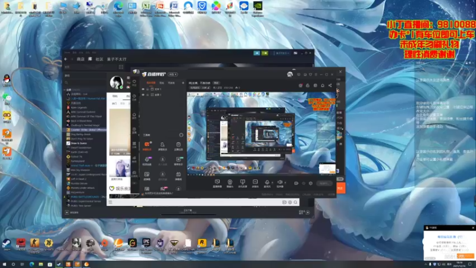Open File Explorer from the taskbar
Image resolution: width=476 pixels, height=268 pixels.
[40, 264]
